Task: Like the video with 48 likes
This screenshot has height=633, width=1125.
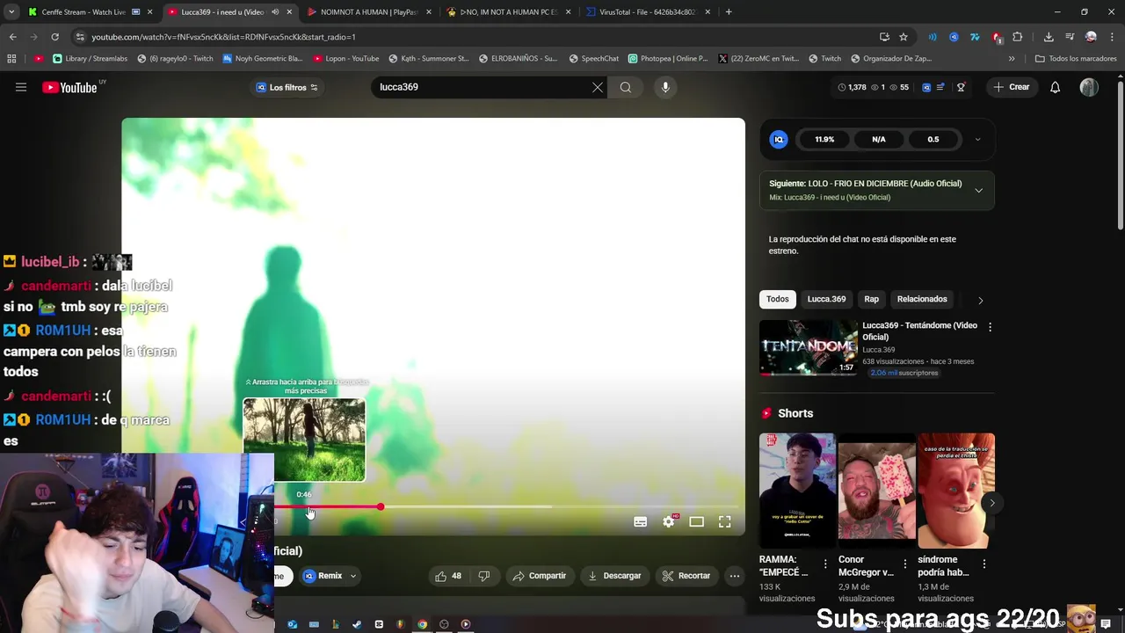Action: (x=448, y=576)
